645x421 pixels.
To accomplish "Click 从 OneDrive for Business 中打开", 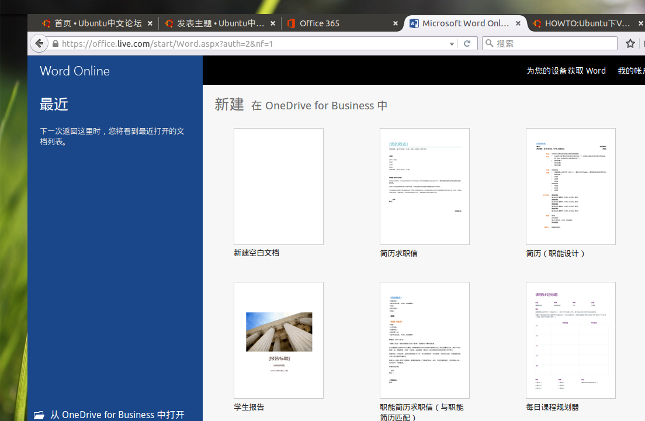I will coord(117,415).
